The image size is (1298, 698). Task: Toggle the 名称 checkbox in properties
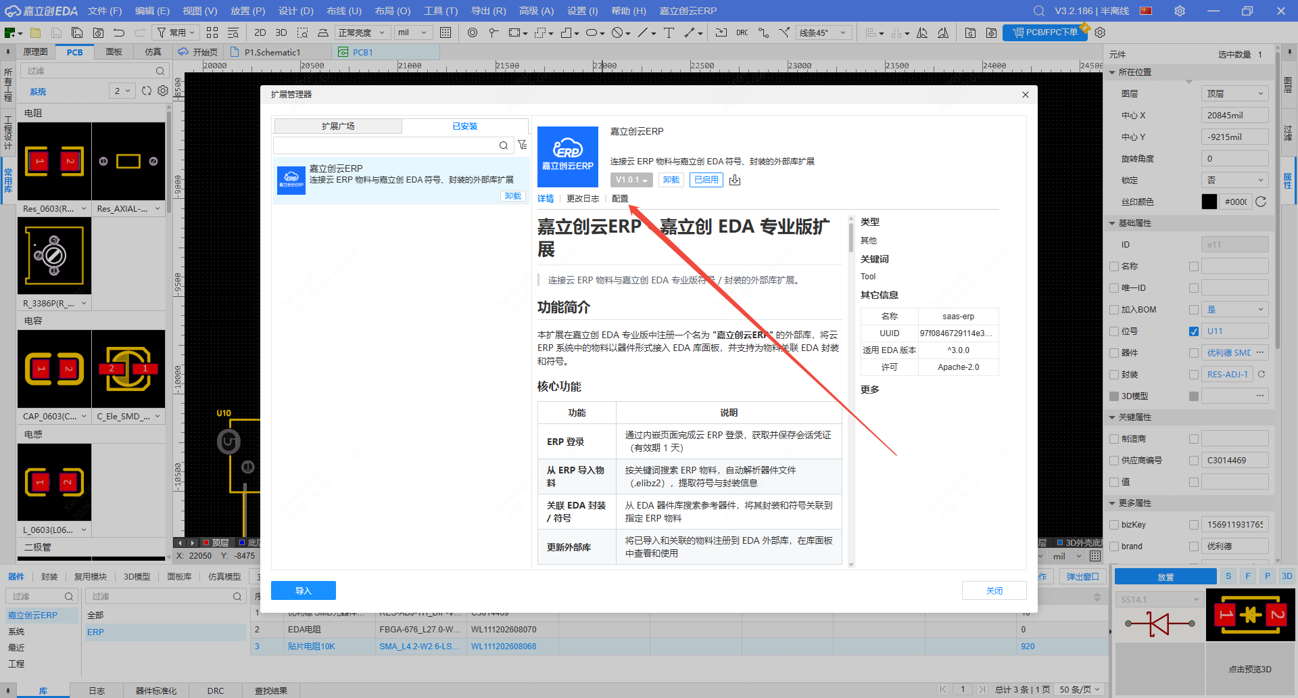[x=1114, y=266]
